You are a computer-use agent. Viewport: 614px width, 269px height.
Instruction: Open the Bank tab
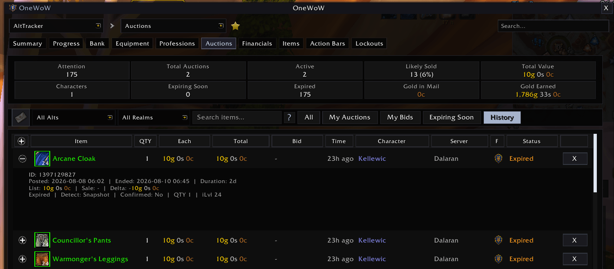(97, 44)
